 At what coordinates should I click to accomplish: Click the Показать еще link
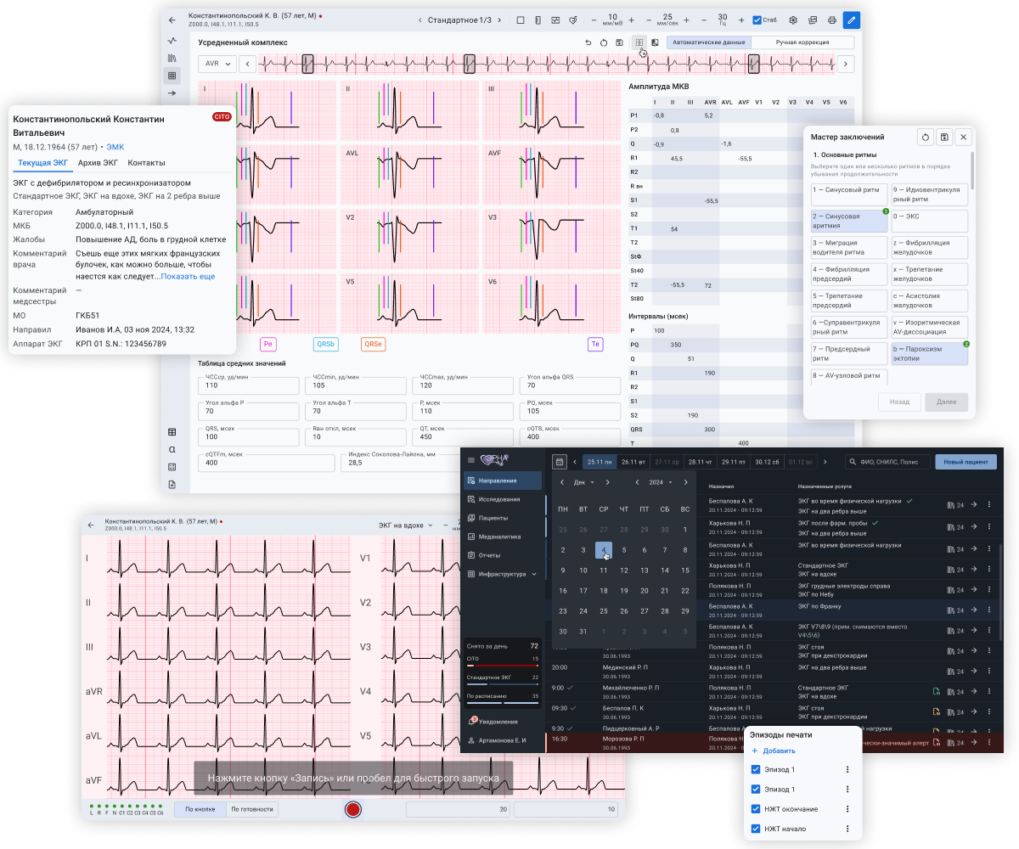click(x=188, y=277)
